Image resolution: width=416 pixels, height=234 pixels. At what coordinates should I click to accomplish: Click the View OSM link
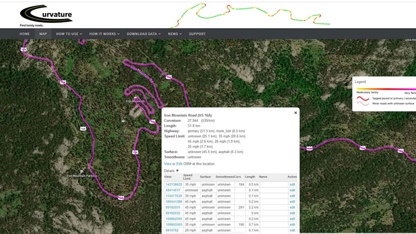coord(168,164)
